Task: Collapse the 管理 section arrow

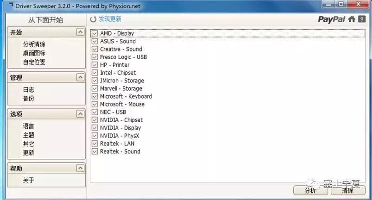Action: pyautogui.click(x=81, y=77)
